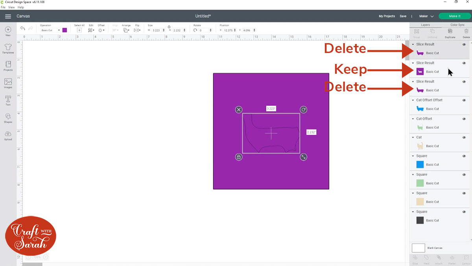Open the Images panel in the left sidebar

tap(8, 82)
